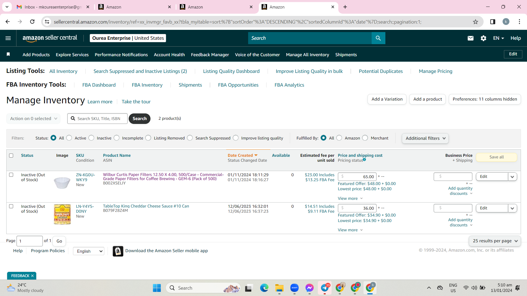Viewport: 527px width, 296px height.
Task: View site information icon in address bar
Action: (47, 22)
